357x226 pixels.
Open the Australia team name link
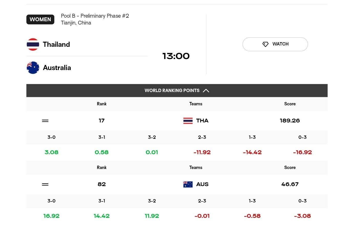coord(57,68)
